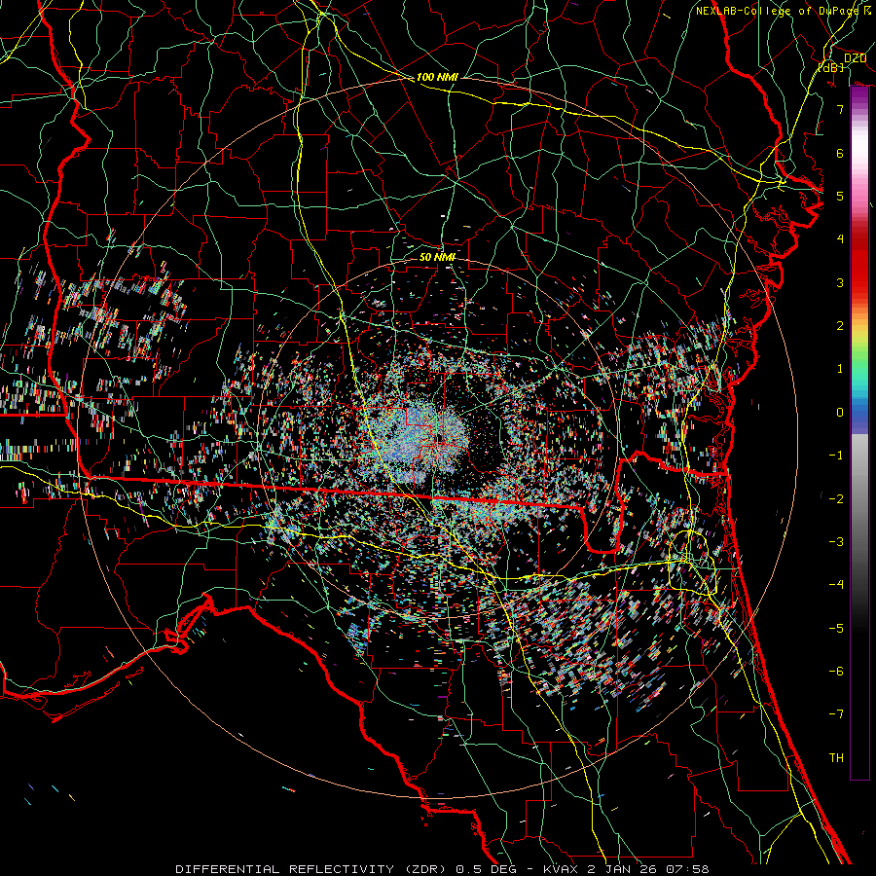Select the 2 dB scale value
Screen dimensions: 876x876
coord(840,326)
